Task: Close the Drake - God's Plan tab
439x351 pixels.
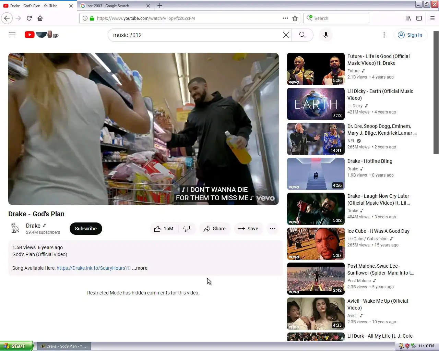Action: pyautogui.click(x=71, y=6)
